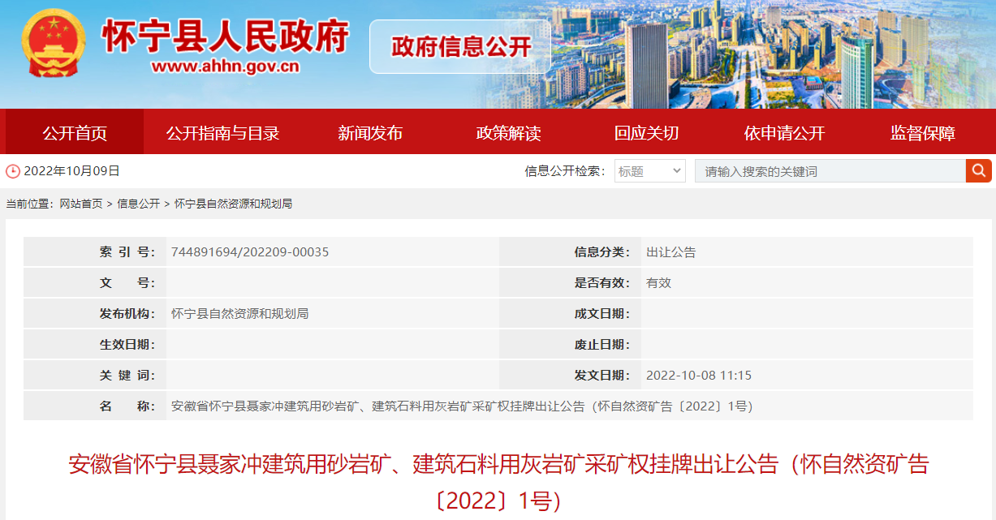Image resolution: width=996 pixels, height=520 pixels.
Task: Click the search keyword input field
Action: [830, 171]
